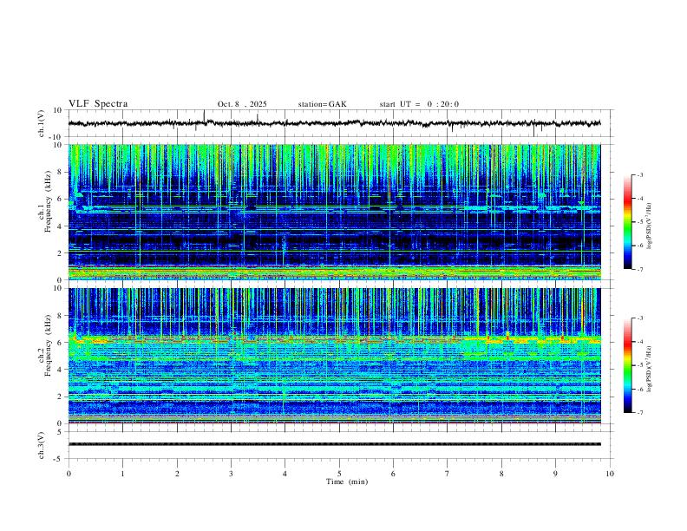Screen dimensions: 687x531
Task: Click lower colorbar label 'log(PSD)(V²/Hz)'
Action: point(649,370)
